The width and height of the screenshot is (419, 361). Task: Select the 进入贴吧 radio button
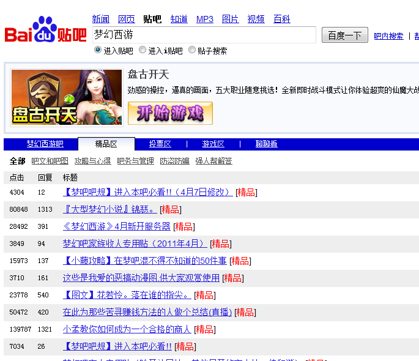click(98, 50)
